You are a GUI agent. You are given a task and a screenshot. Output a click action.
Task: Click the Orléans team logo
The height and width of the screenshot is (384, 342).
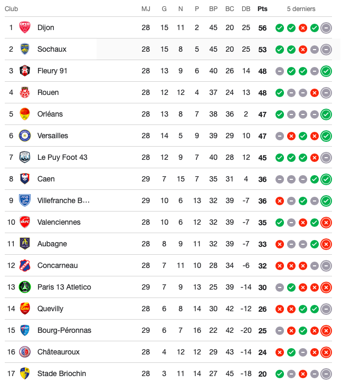(x=25, y=114)
